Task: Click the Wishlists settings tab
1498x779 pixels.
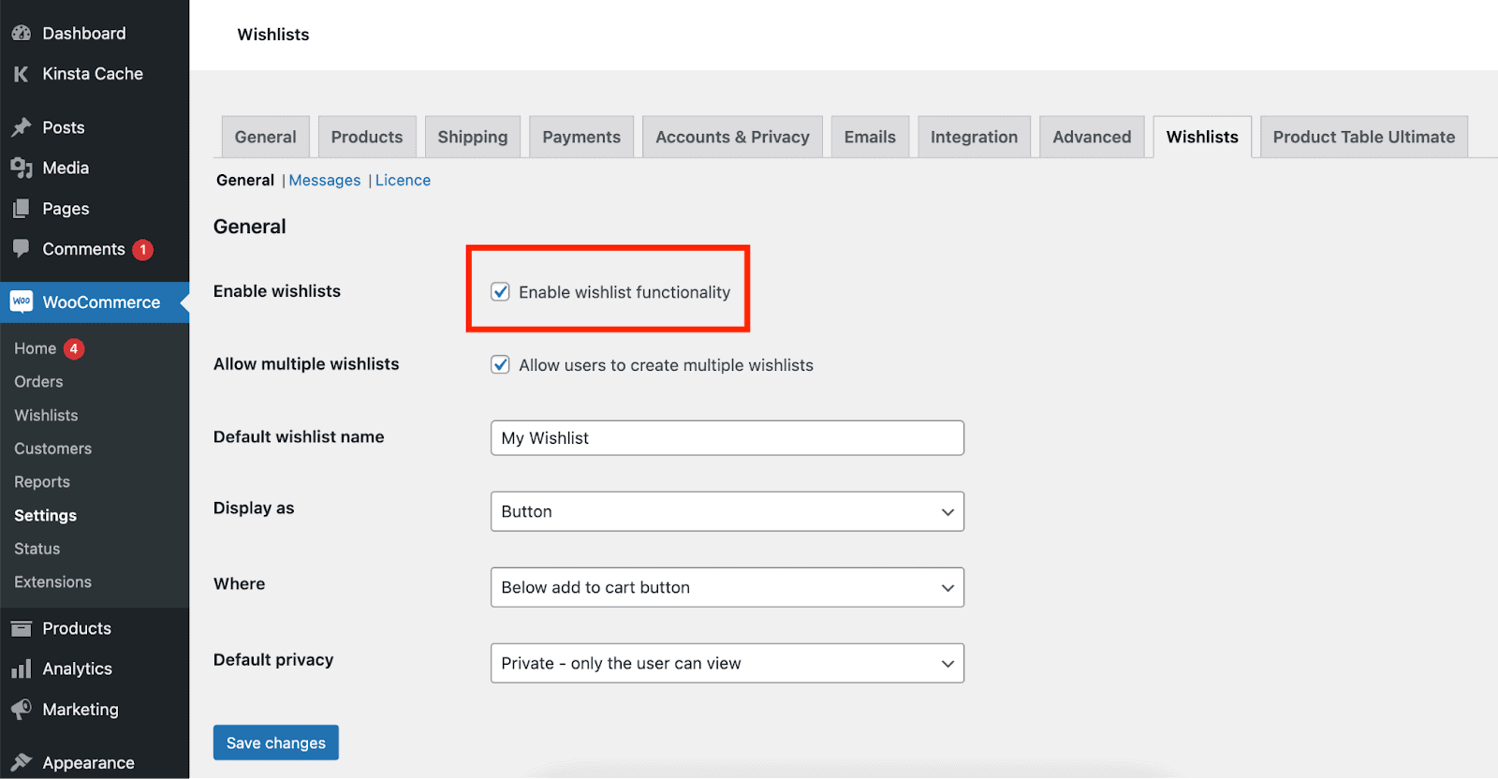Action: click(x=1202, y=137)
